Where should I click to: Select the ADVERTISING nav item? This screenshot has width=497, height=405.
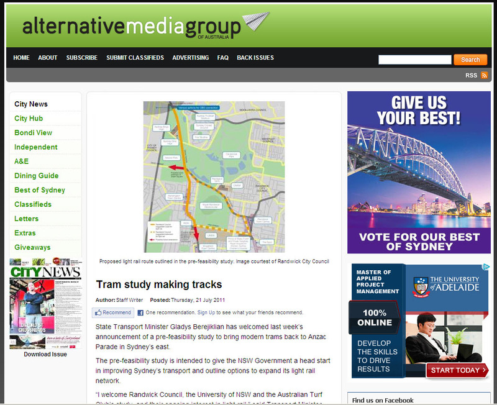pos(190,58)
